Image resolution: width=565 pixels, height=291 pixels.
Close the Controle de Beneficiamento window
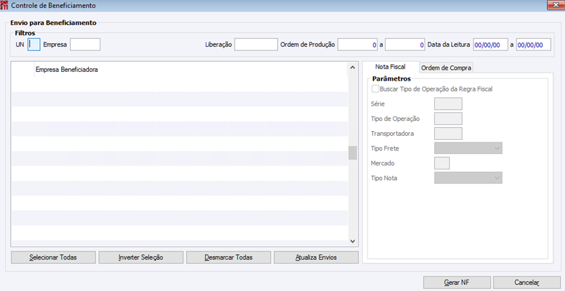pyautogui.click(x=556, y=5)
